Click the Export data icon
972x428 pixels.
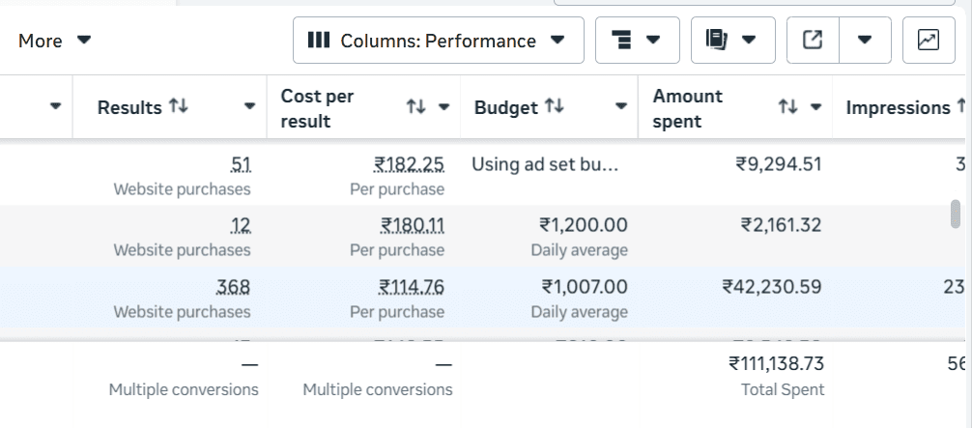[813, 41]
